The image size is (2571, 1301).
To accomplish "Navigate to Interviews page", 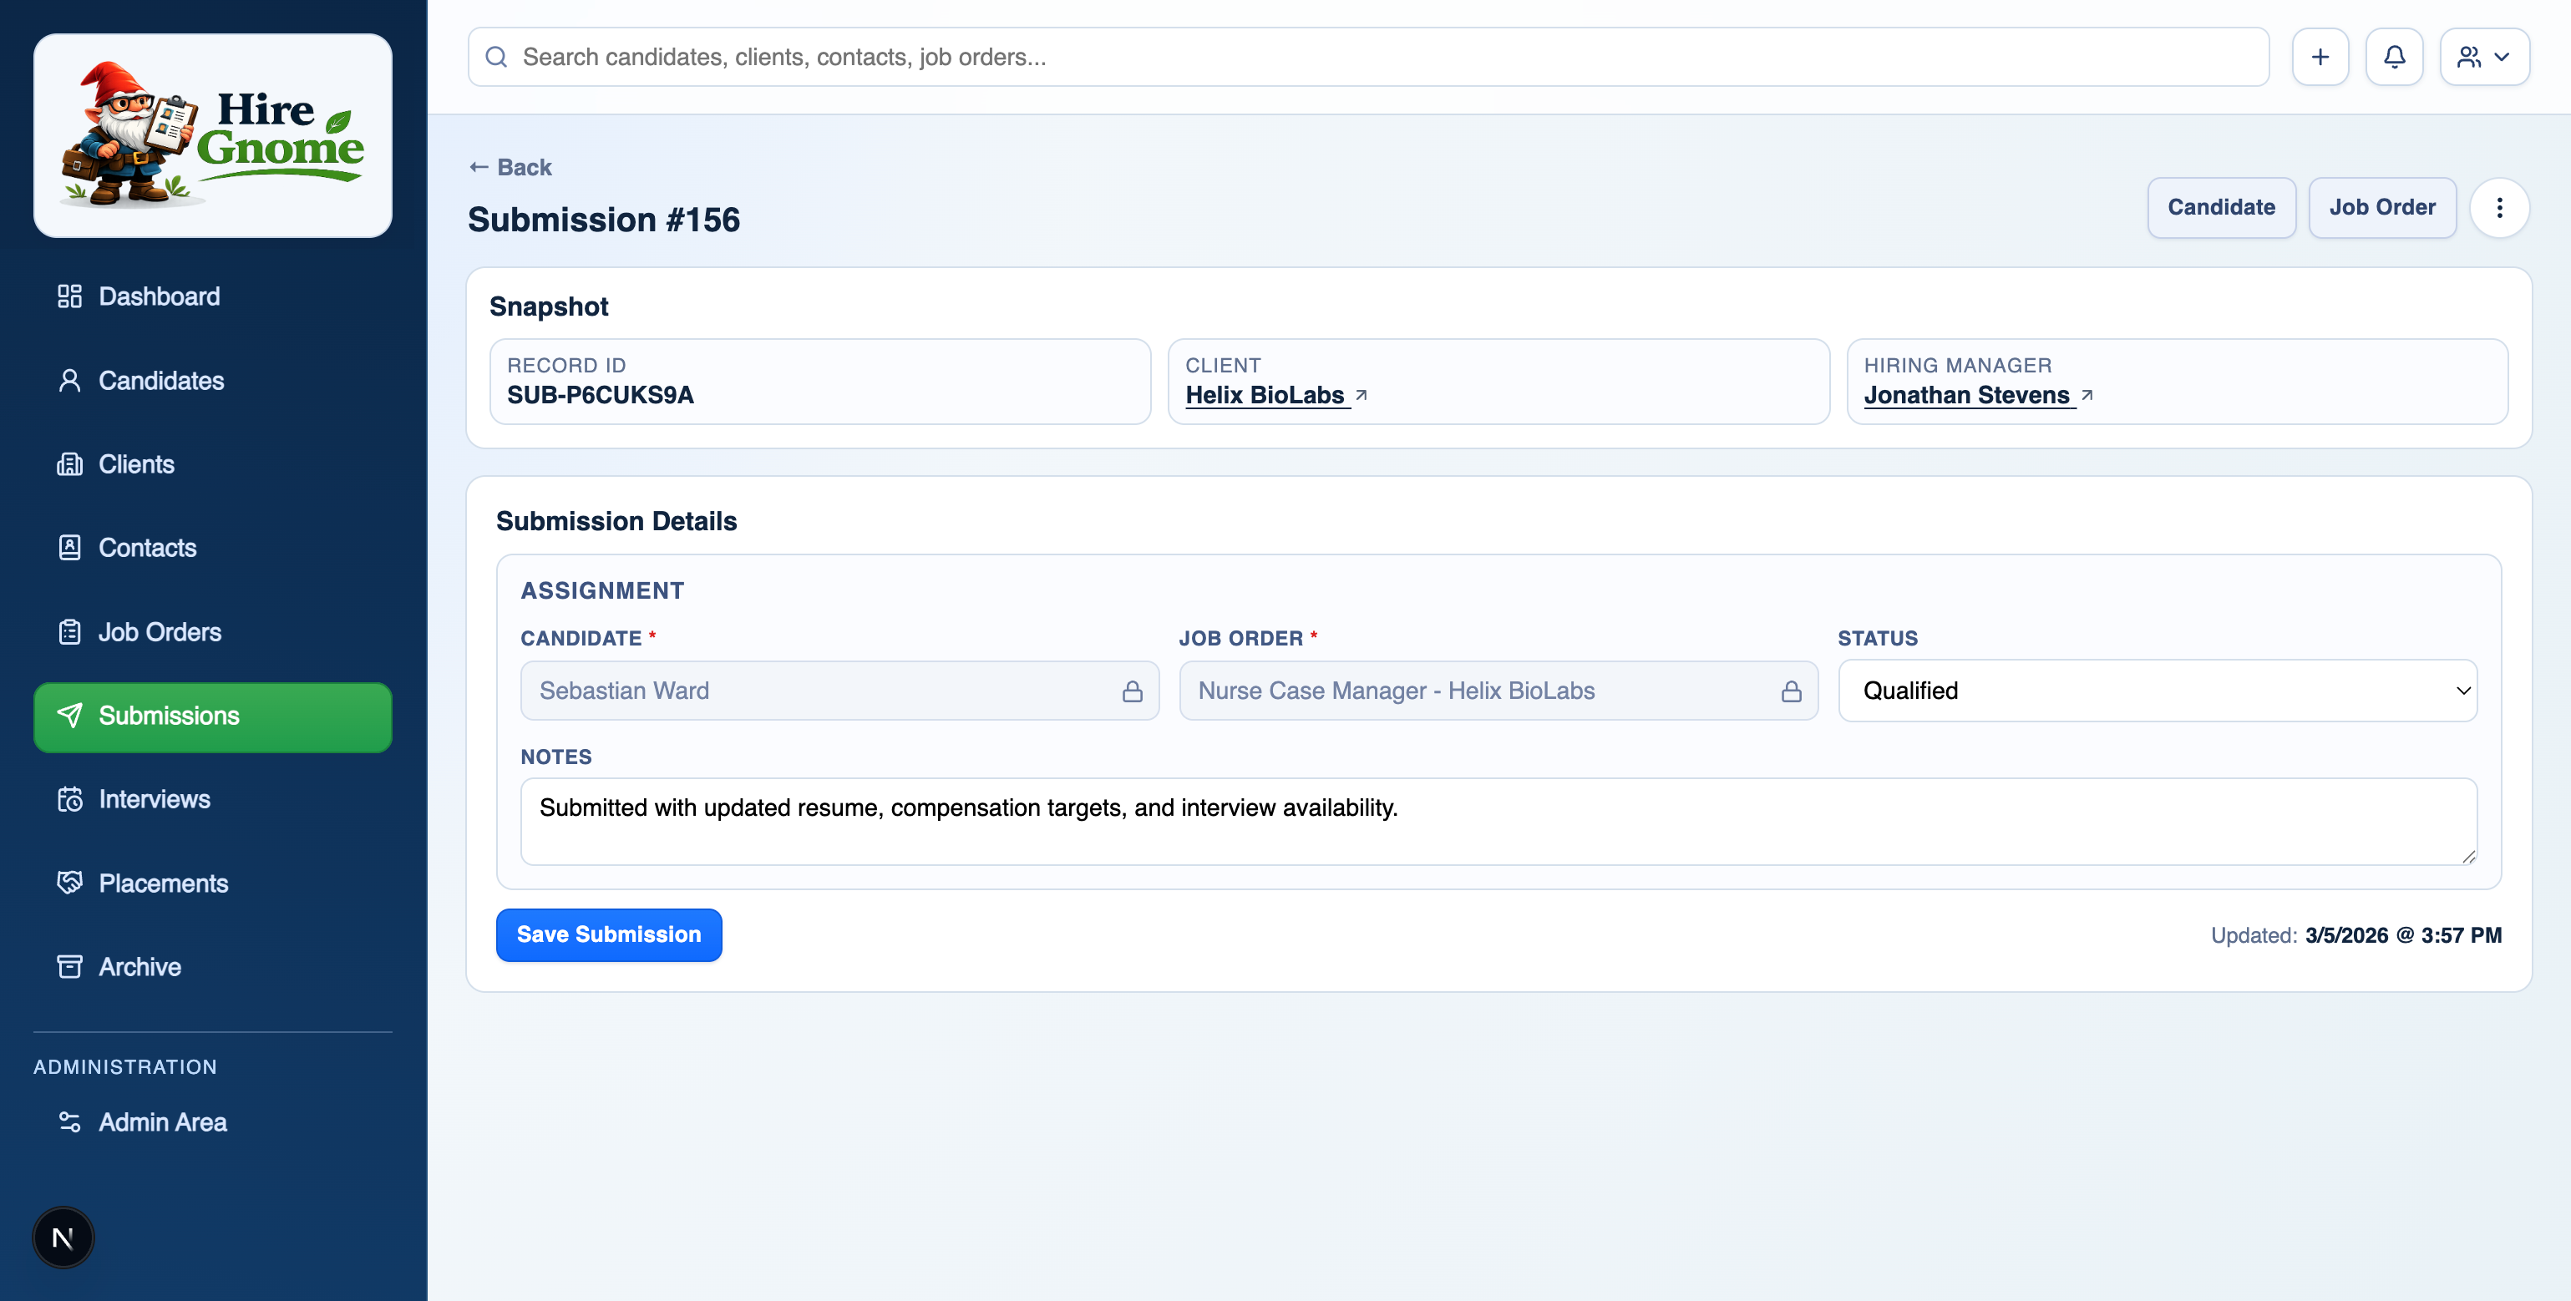I will click(154, 799).
